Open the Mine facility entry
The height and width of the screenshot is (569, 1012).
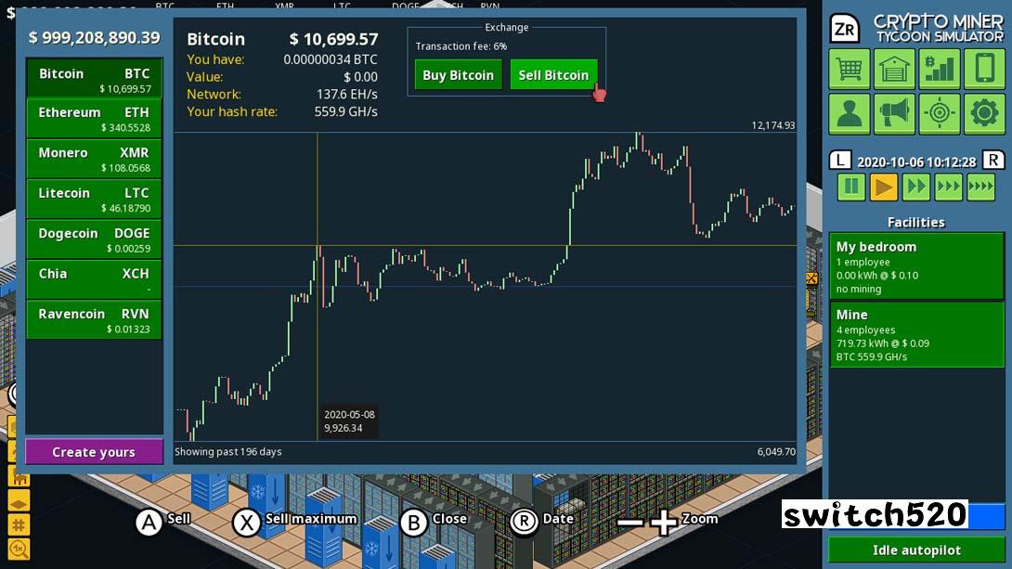[915, 334]
